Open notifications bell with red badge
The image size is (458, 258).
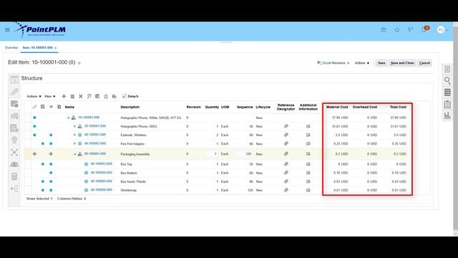tap(425, 29)
